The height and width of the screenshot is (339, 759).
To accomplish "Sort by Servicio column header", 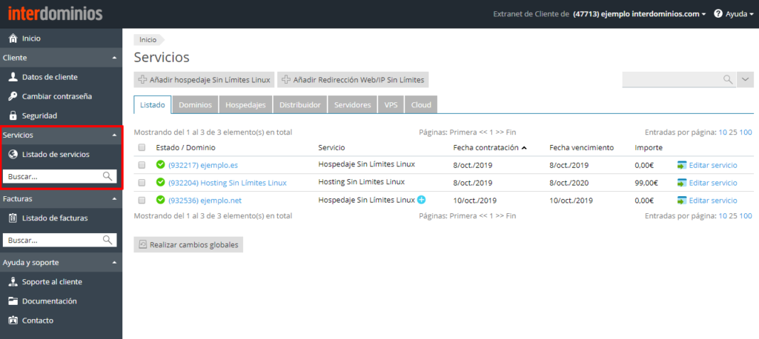I will (x=331, y=147).
